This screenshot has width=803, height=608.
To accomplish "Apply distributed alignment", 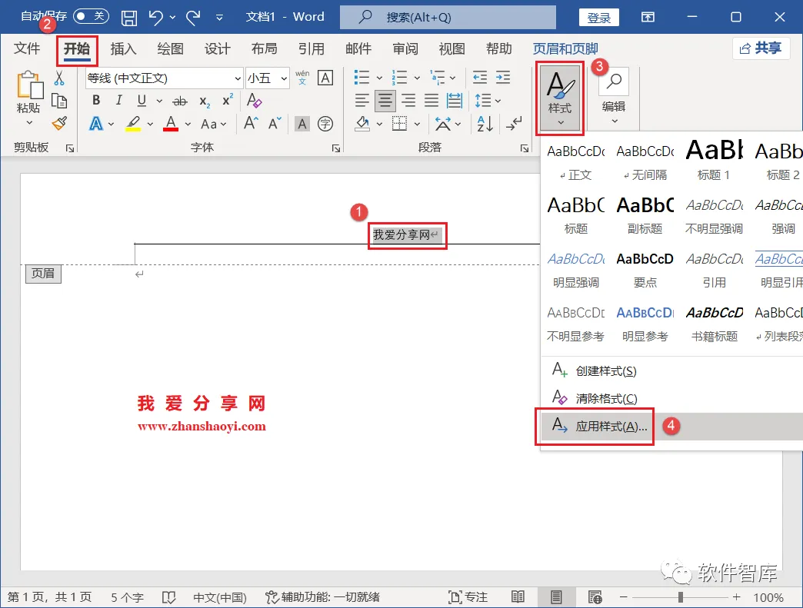I will 455,101.
